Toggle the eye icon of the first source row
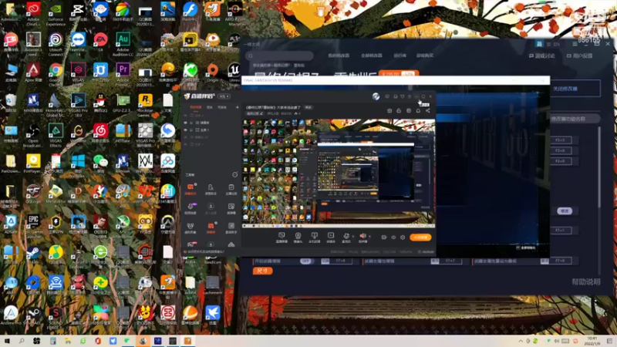617x347 pixels. point(185,116)
